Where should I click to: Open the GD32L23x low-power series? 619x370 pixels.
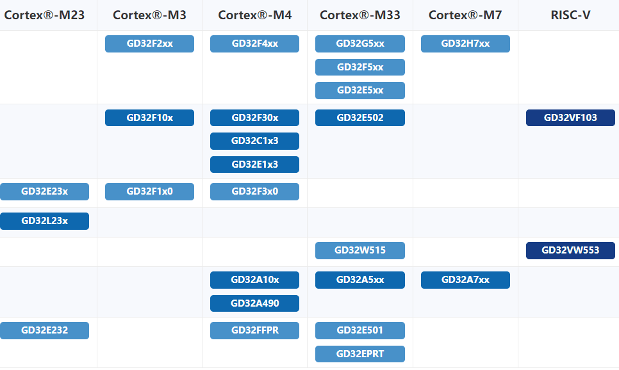coord(44,221)
